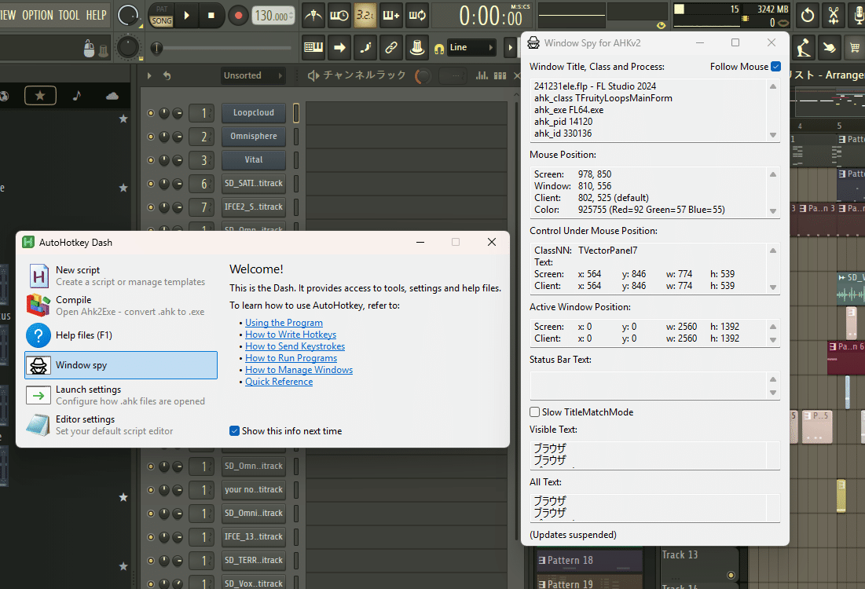Open the Unsorted channel filter dropdown
865x589 pixels.
tap(253, 75)
